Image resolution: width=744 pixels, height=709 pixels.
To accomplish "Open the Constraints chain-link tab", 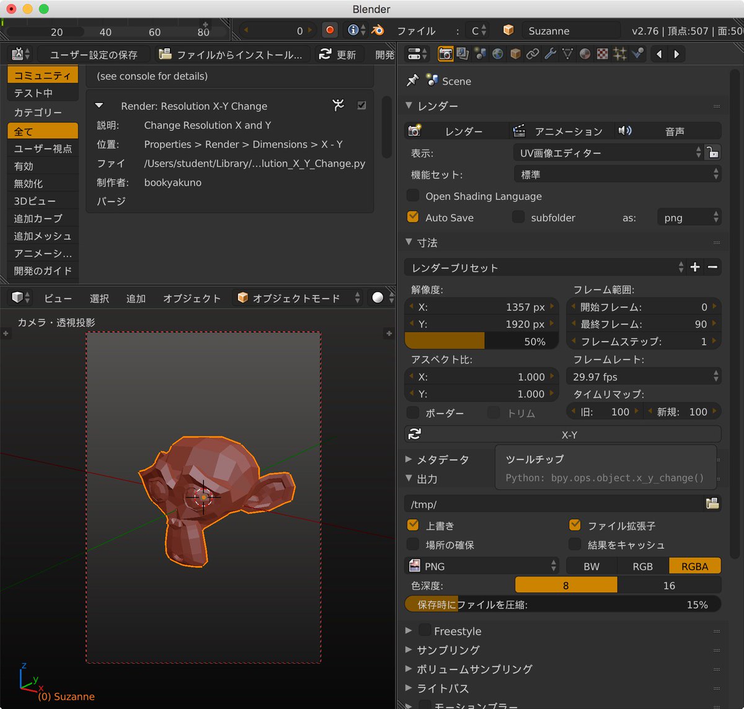I will point(532,54).
